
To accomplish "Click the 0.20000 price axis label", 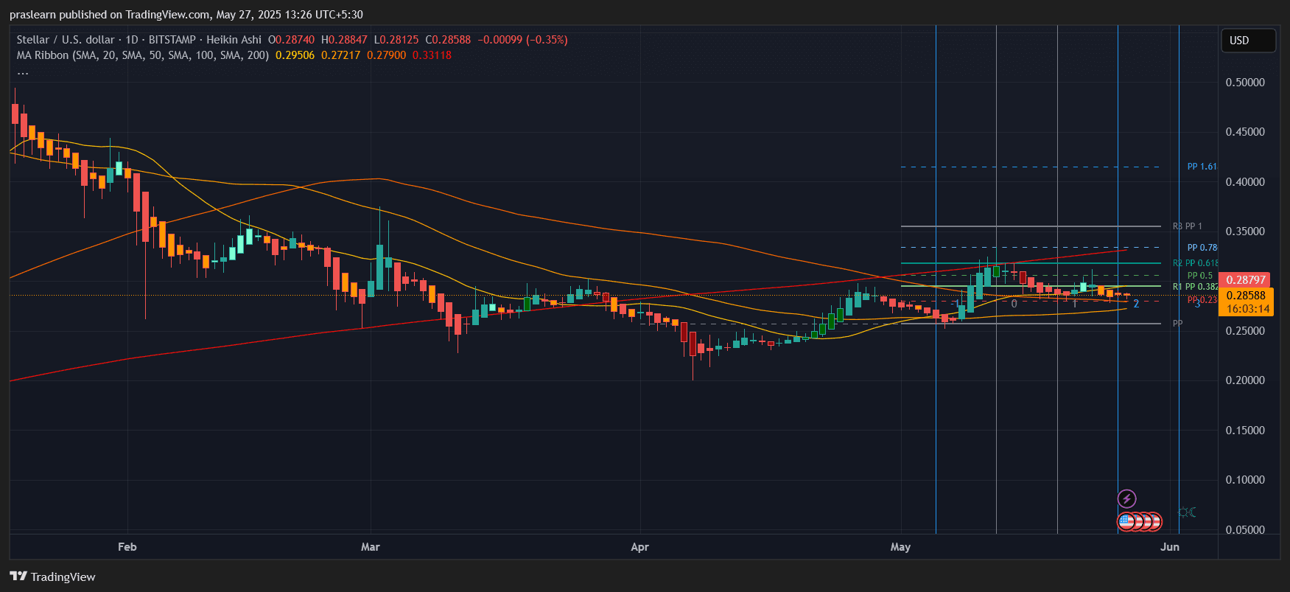I will pos(1245,380).
